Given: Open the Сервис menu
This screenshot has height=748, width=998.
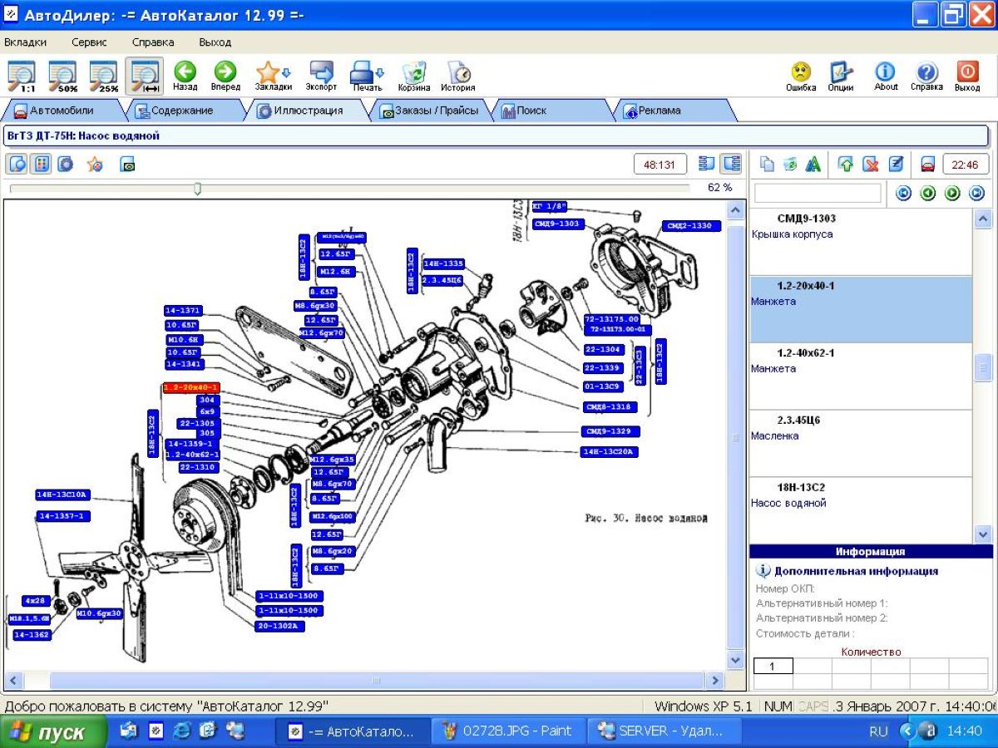Looking at the screenshot, I should [89, 42].
